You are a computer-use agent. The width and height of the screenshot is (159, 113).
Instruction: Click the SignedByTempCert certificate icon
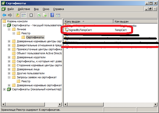(67, 30)
